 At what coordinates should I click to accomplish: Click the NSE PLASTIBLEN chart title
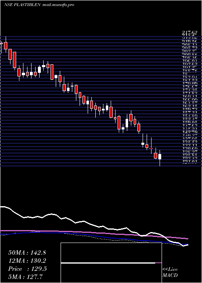click(23, 5)
